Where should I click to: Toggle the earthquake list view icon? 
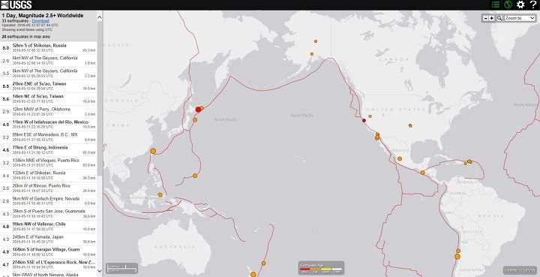click(x=495, y=5)
